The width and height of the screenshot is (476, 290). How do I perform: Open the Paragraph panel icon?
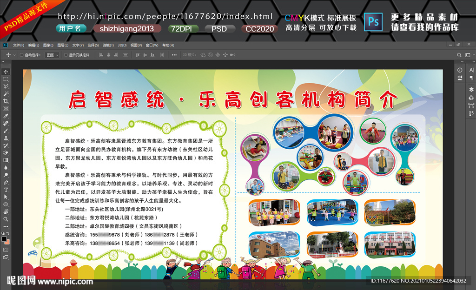(471, 78)
